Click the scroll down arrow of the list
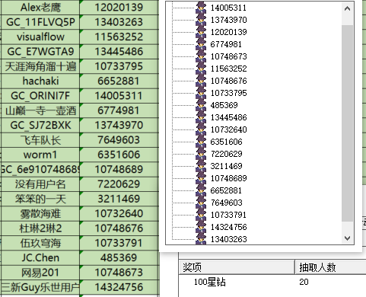 click(x=347, y=238)
